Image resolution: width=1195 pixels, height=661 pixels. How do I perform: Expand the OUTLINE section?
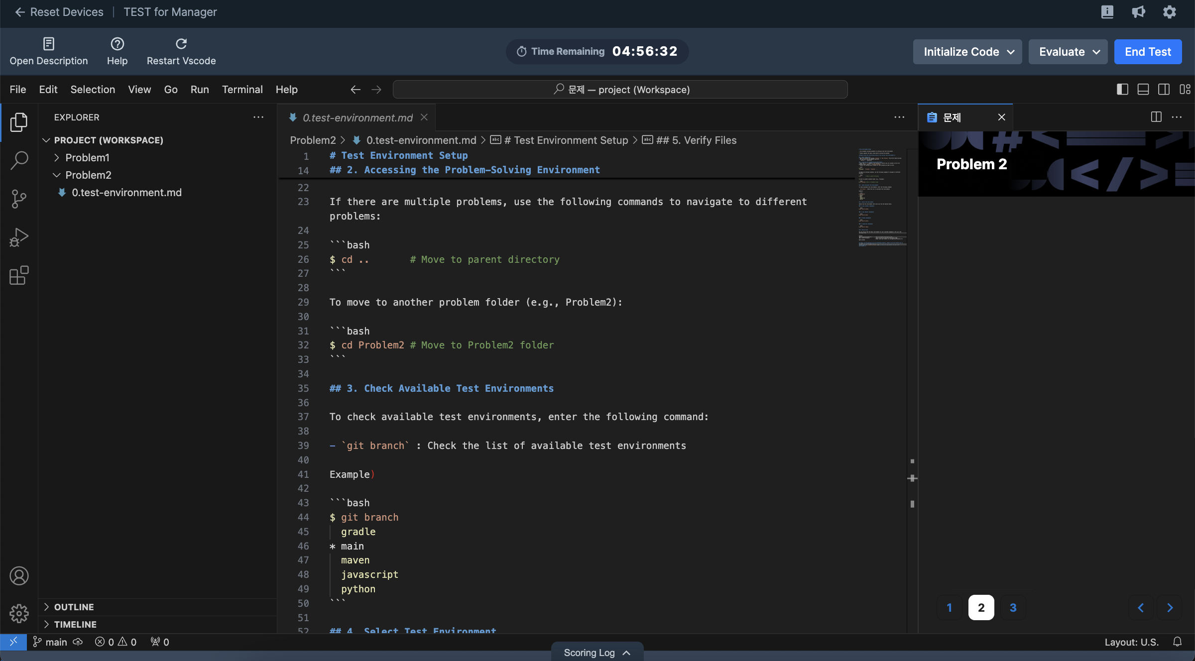74,607
